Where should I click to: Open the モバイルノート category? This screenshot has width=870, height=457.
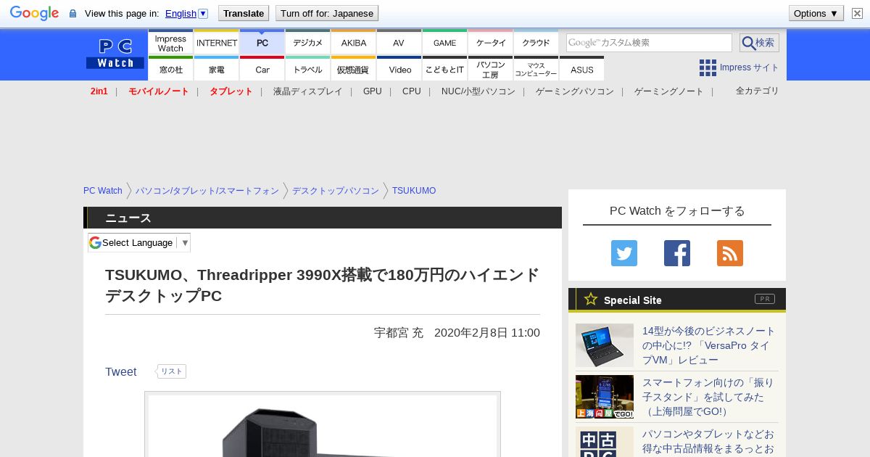pyautogui.click(x=159, y=91)
